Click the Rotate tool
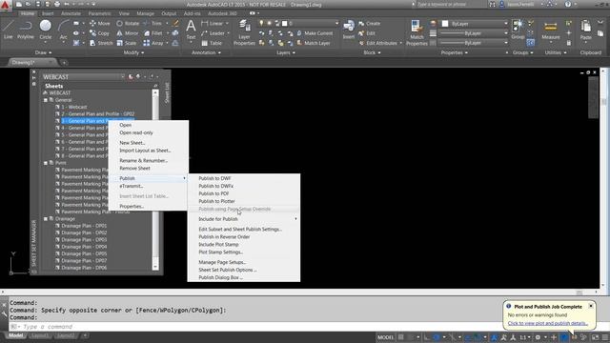 (128, 23)
